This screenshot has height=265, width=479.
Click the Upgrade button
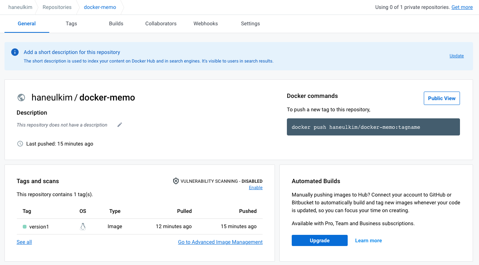320,240
